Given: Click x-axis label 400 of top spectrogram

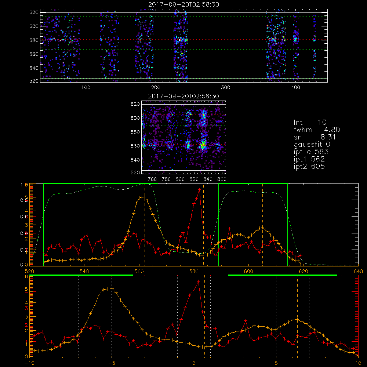Looking at the screenshot, I should coord(295,88).
